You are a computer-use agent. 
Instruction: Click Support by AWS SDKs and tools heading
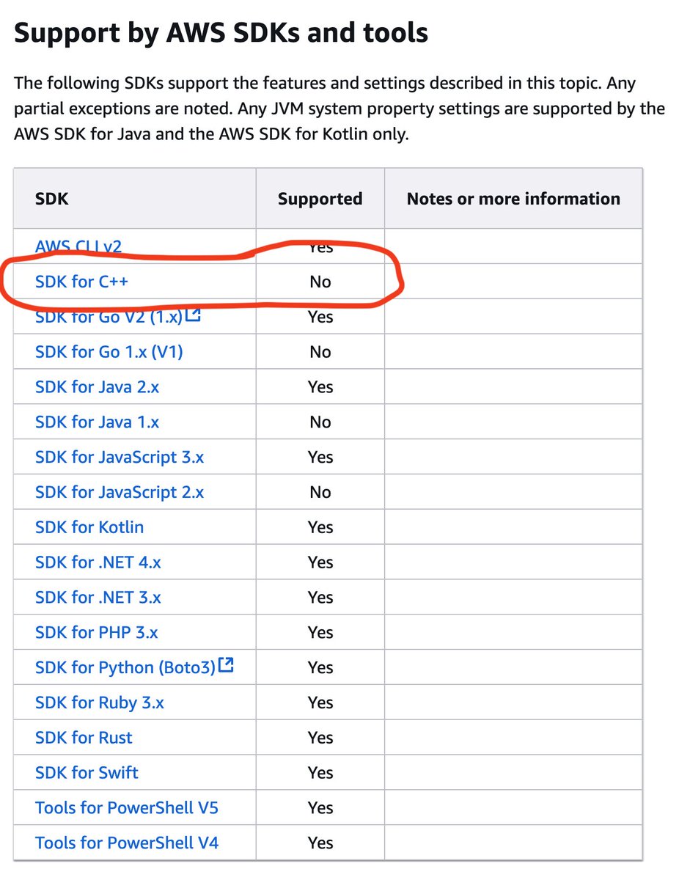click(221, 33)
